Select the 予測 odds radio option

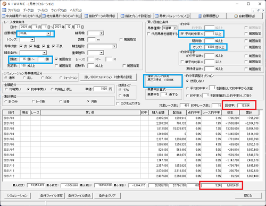(120, 96)
